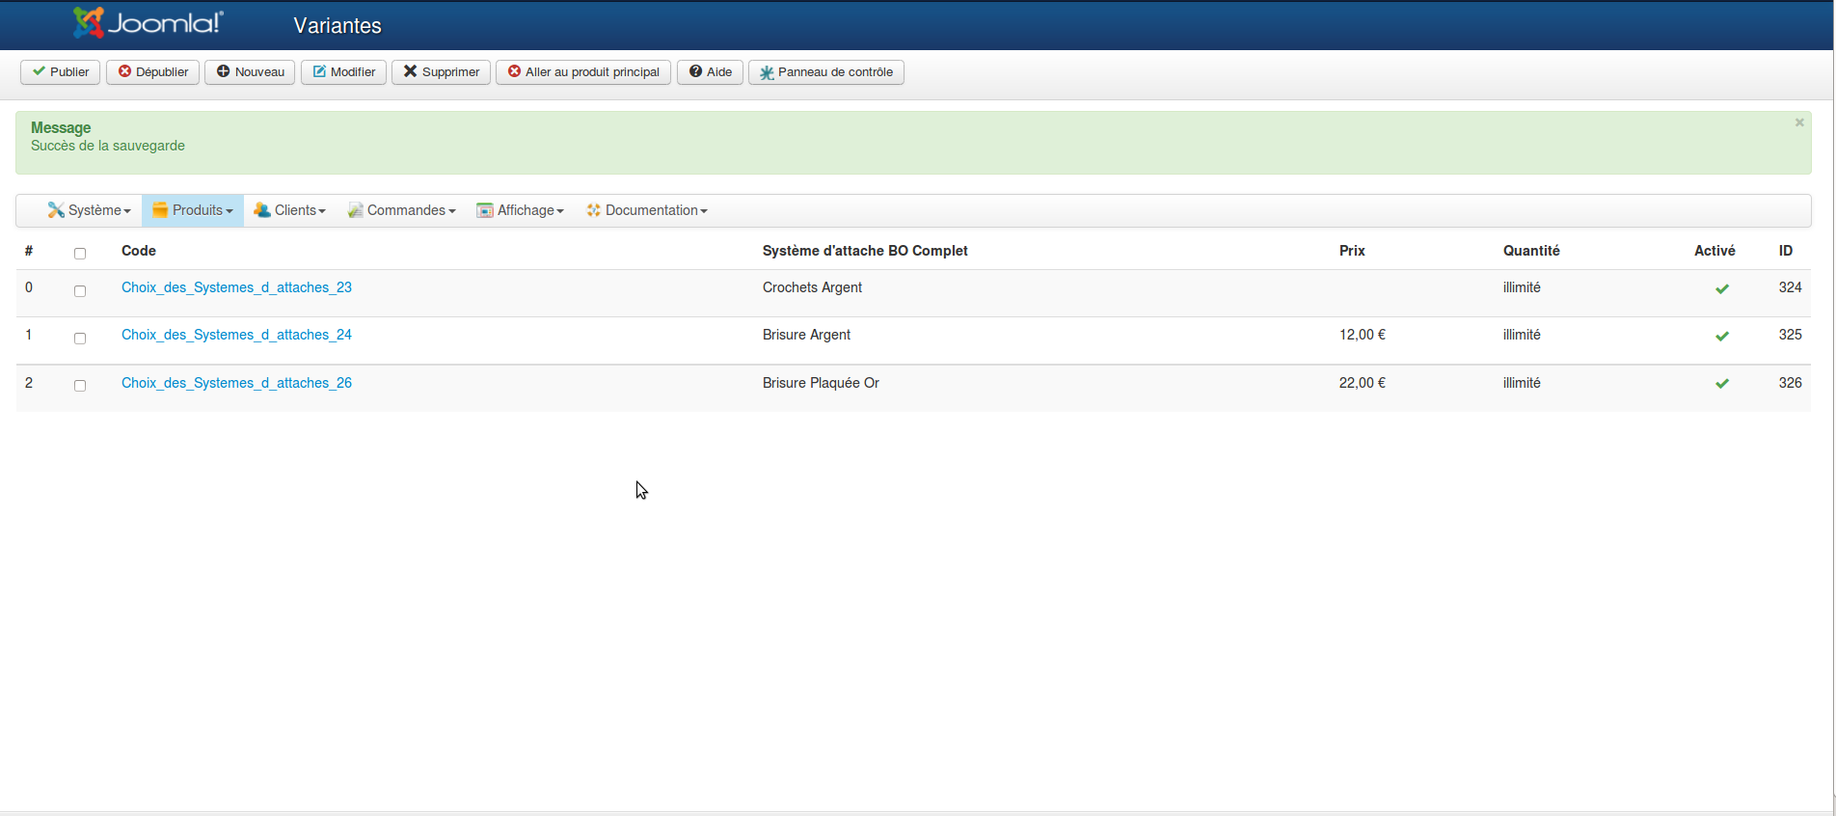This screenshot has height=816, width=1836.
Task: Open variant Choix_des_Systemes_d_attaches_23
Action: pyautogui.click(x=236, y=287)
